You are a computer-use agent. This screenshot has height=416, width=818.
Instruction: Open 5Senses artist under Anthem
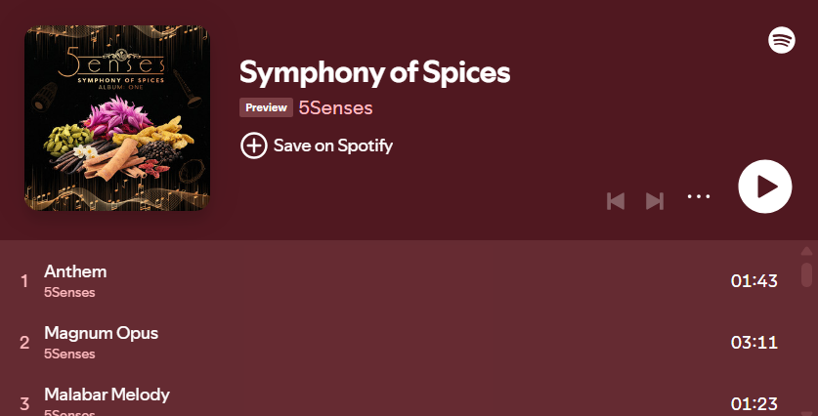click(69, 292)
